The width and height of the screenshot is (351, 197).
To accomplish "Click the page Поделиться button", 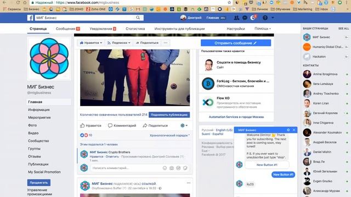I will [147, 43].
